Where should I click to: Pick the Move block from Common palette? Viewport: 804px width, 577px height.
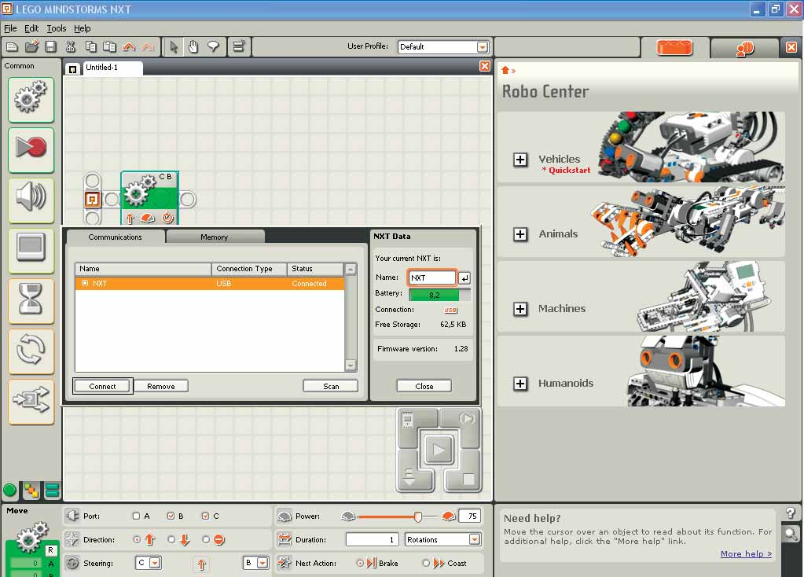pyautogui.click(x=31, y=100)
